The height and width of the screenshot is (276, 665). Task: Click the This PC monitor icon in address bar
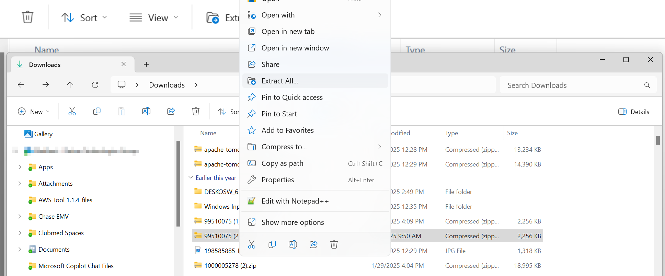[122, 85]
